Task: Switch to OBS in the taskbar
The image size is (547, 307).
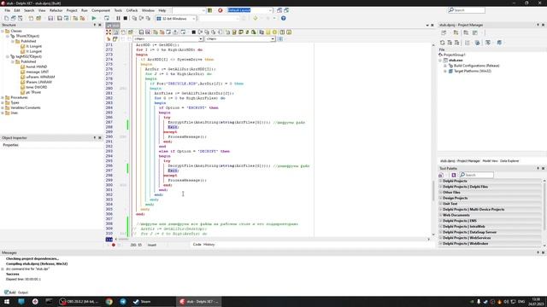Action: click(x=79, y=301)
